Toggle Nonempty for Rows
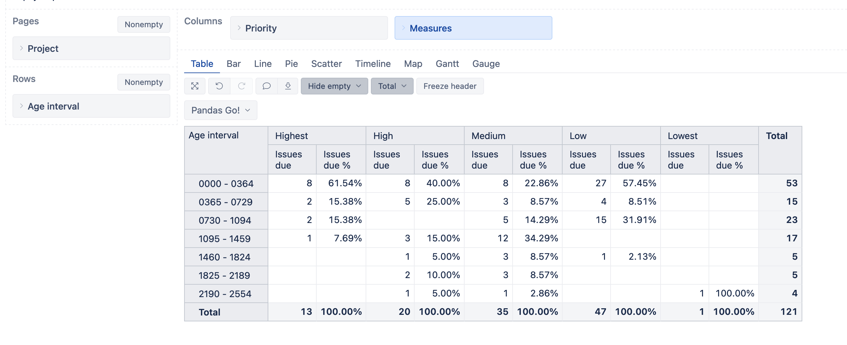Viewport: 847px width, 345px height. (x=144, y=82)
